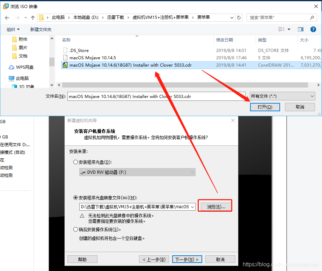The image size is (322, 271).
Task: Close the 浏览 ISO 映像 dialog
Action: [316, 6]
